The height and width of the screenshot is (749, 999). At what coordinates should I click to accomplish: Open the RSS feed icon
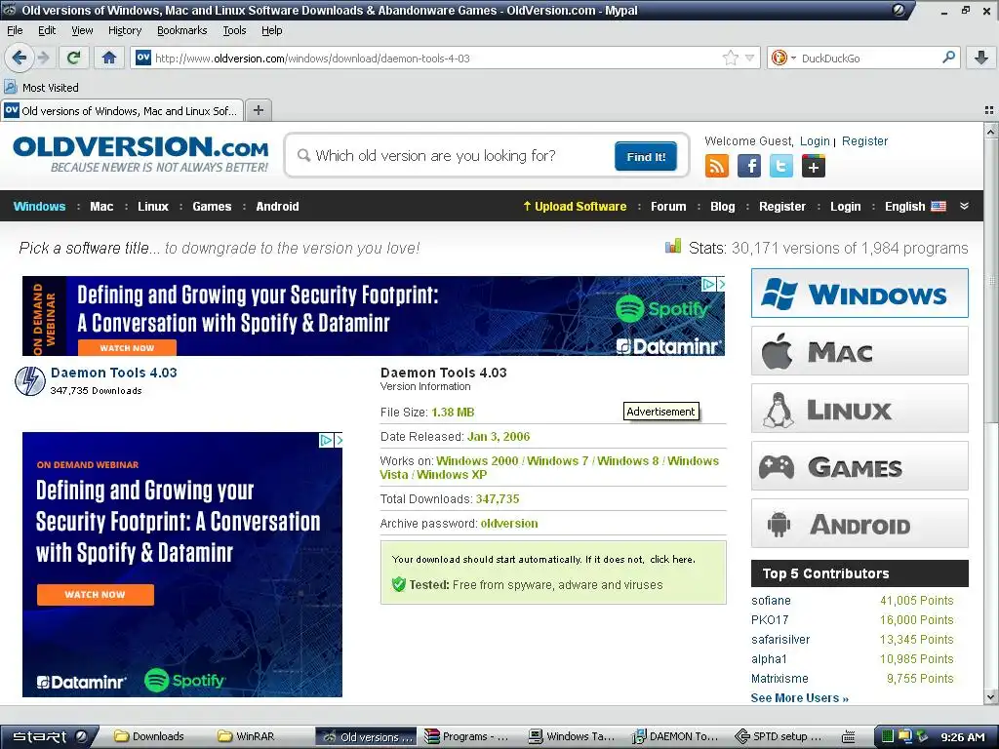[x=717, y=166]
